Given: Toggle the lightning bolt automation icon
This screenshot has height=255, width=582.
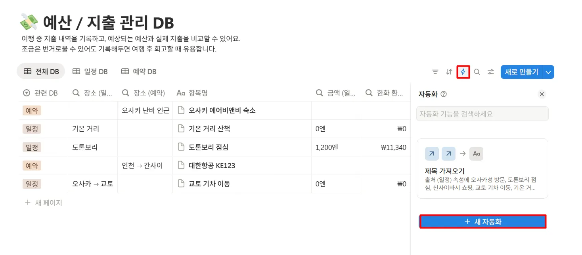Looking at the screenshot, I should tap(463, 72).
